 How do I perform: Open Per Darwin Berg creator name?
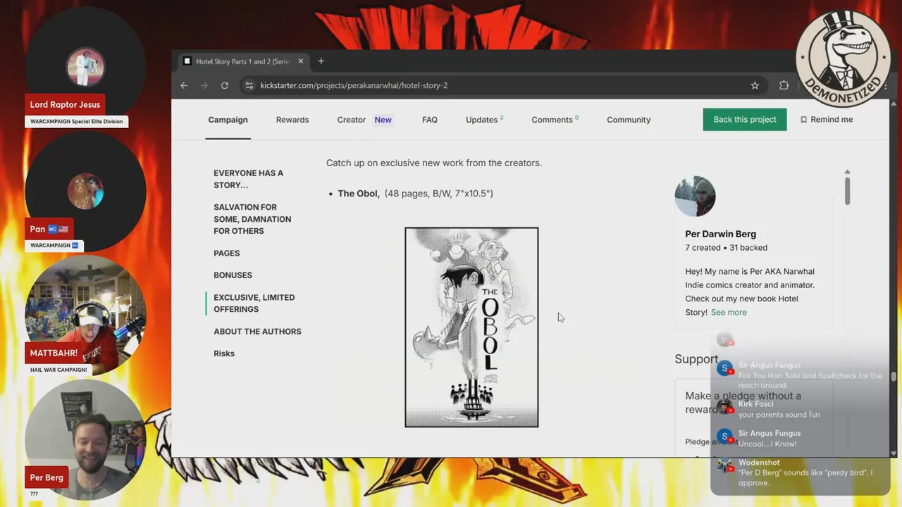coord(720,234)
